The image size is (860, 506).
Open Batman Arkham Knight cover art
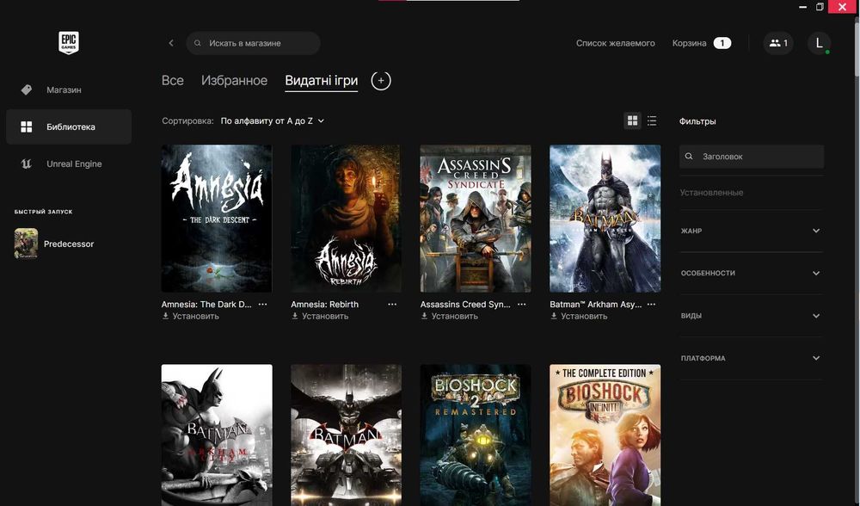pos(346,435)
